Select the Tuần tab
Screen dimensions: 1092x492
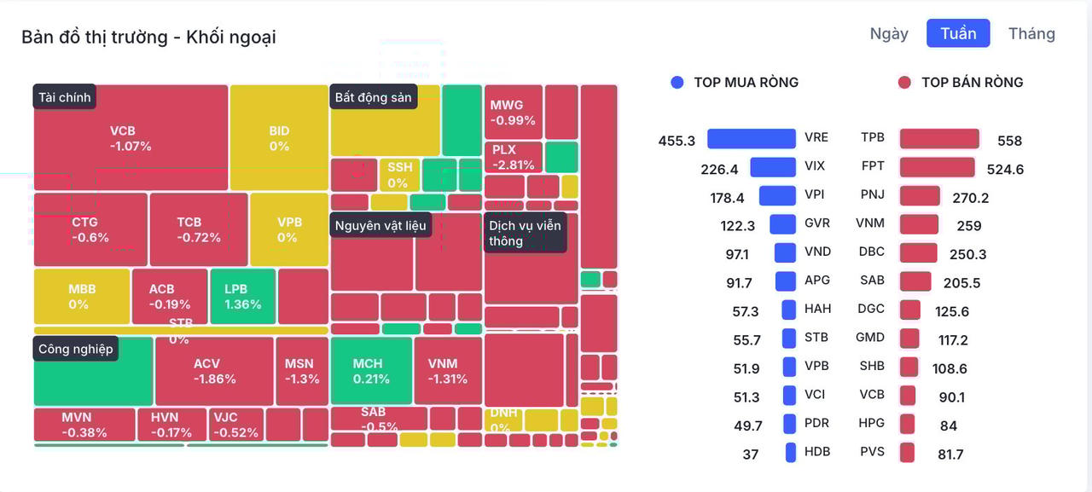(x=958, y=34)
